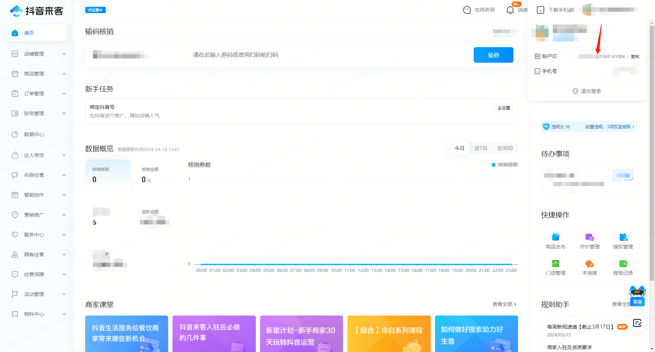Open 授权管理 quick action icon
655x352 pixels.
[623, 237]
